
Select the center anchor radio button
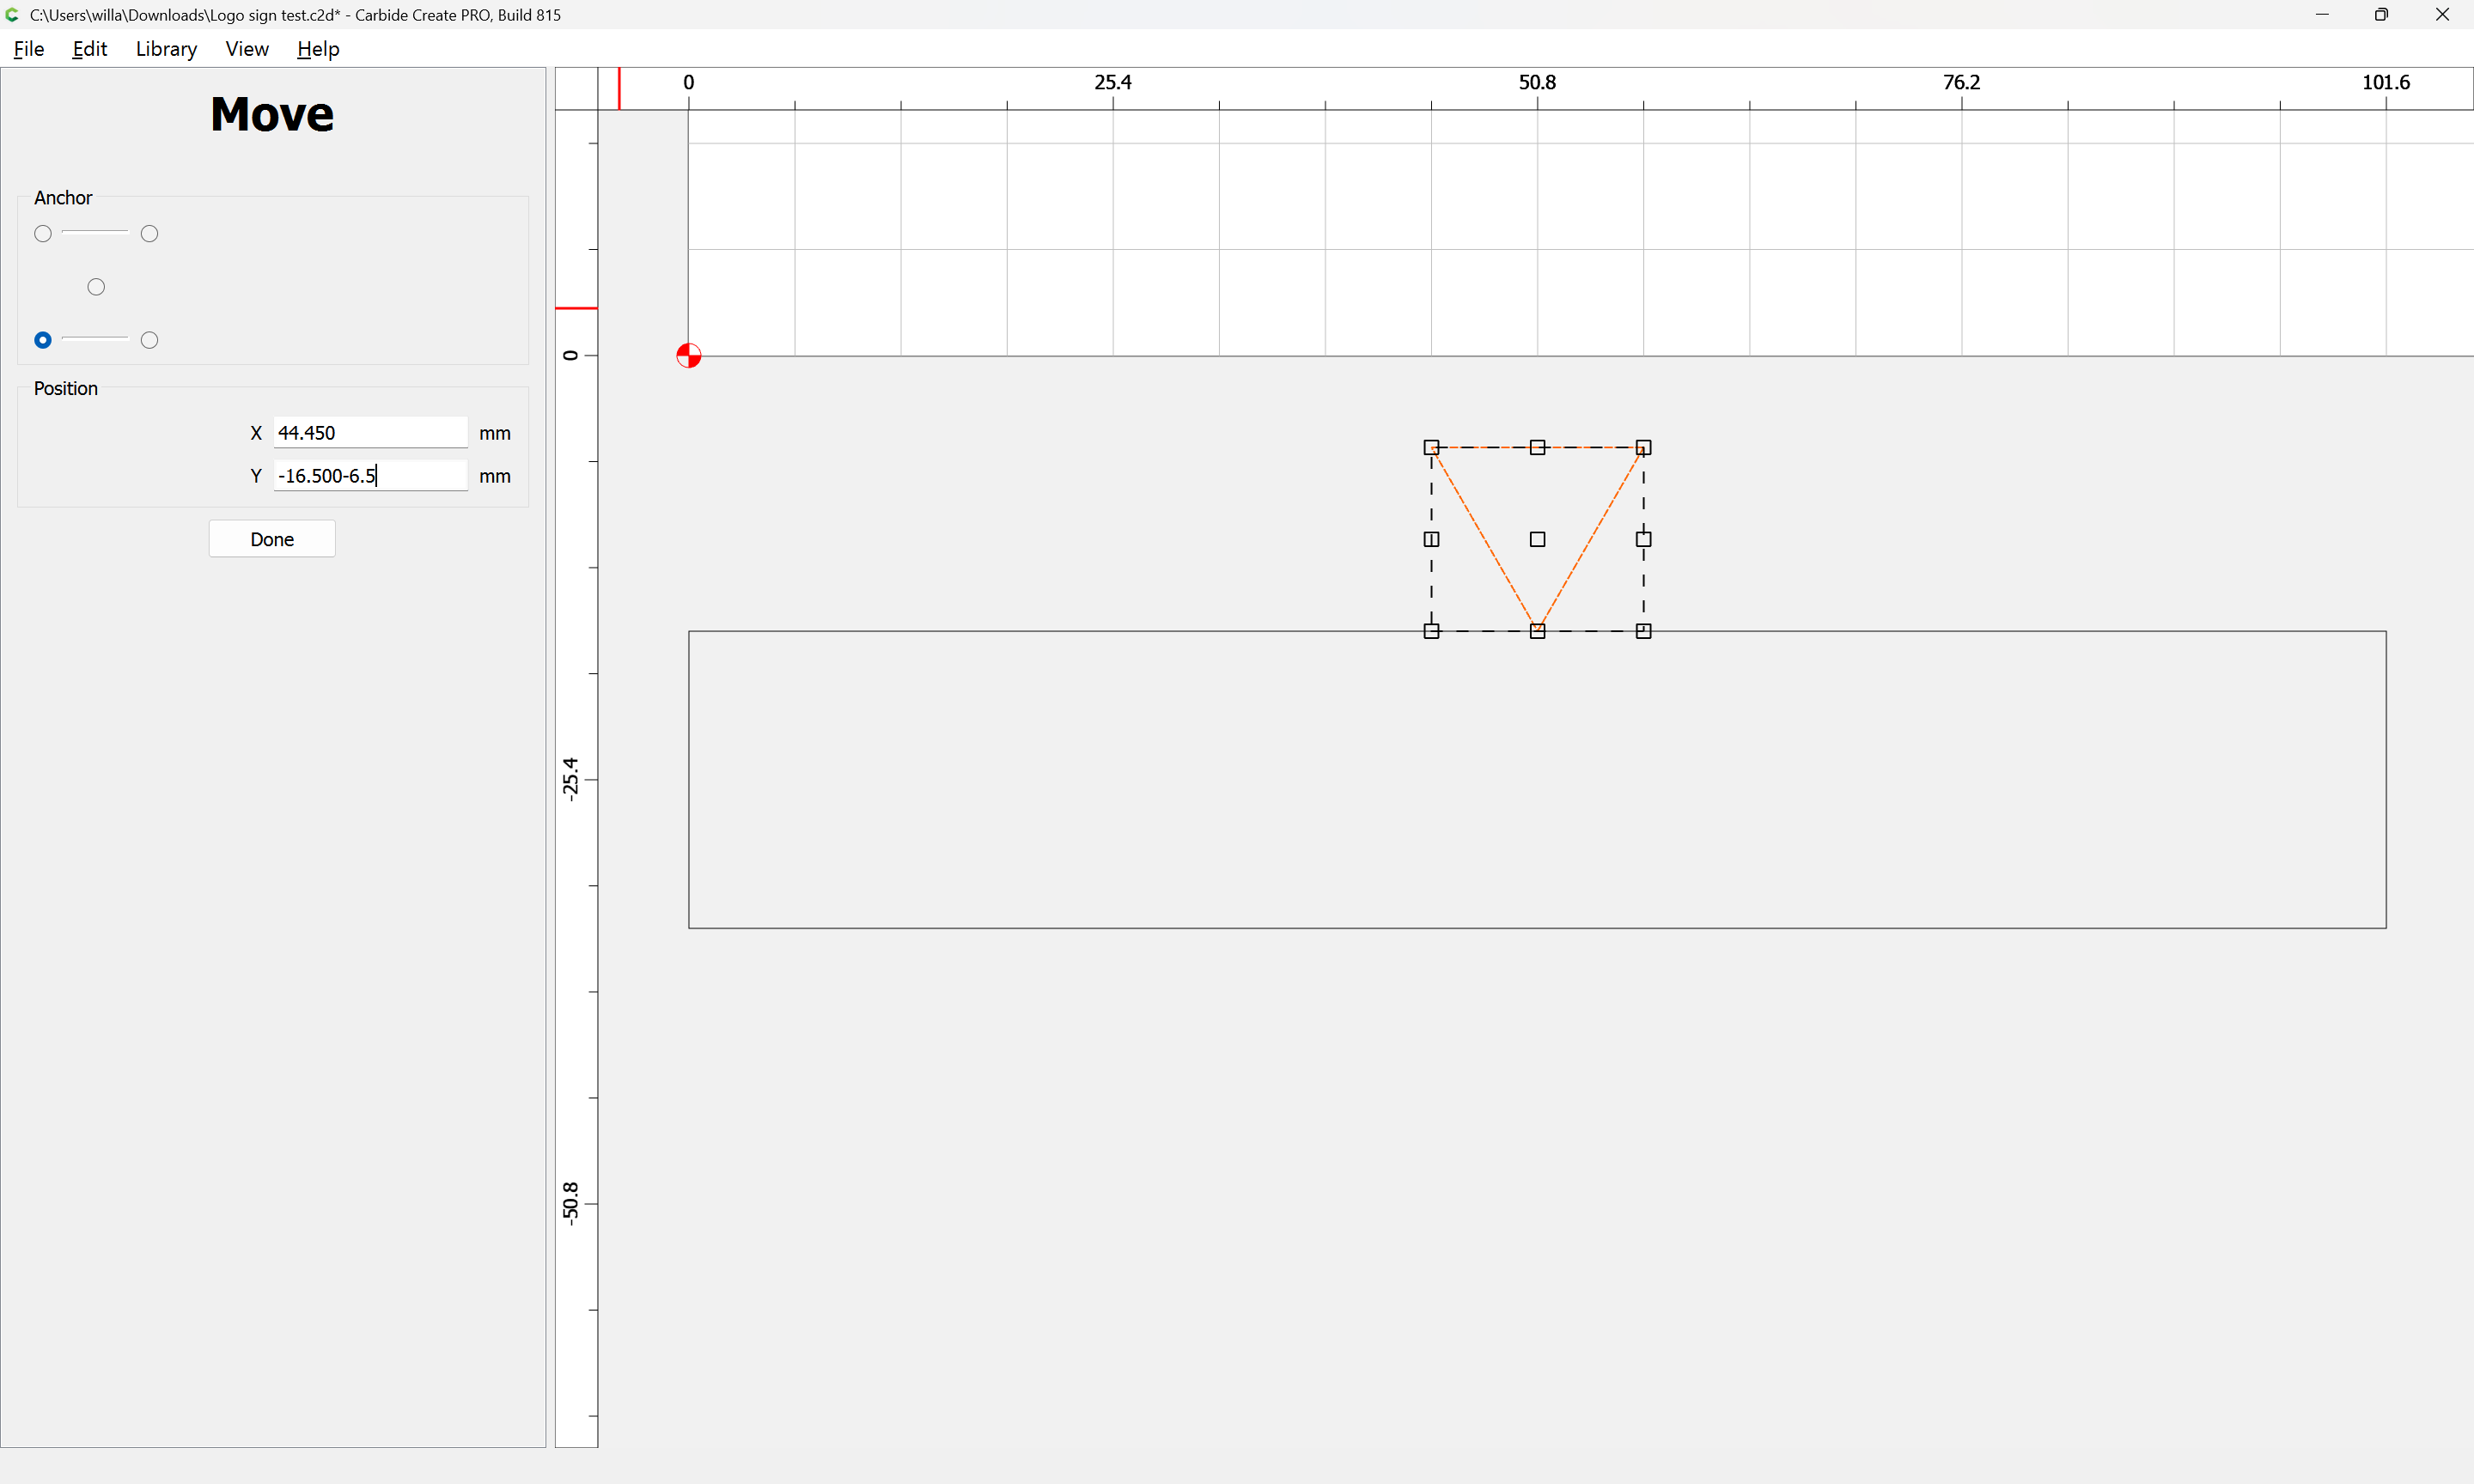96,287
